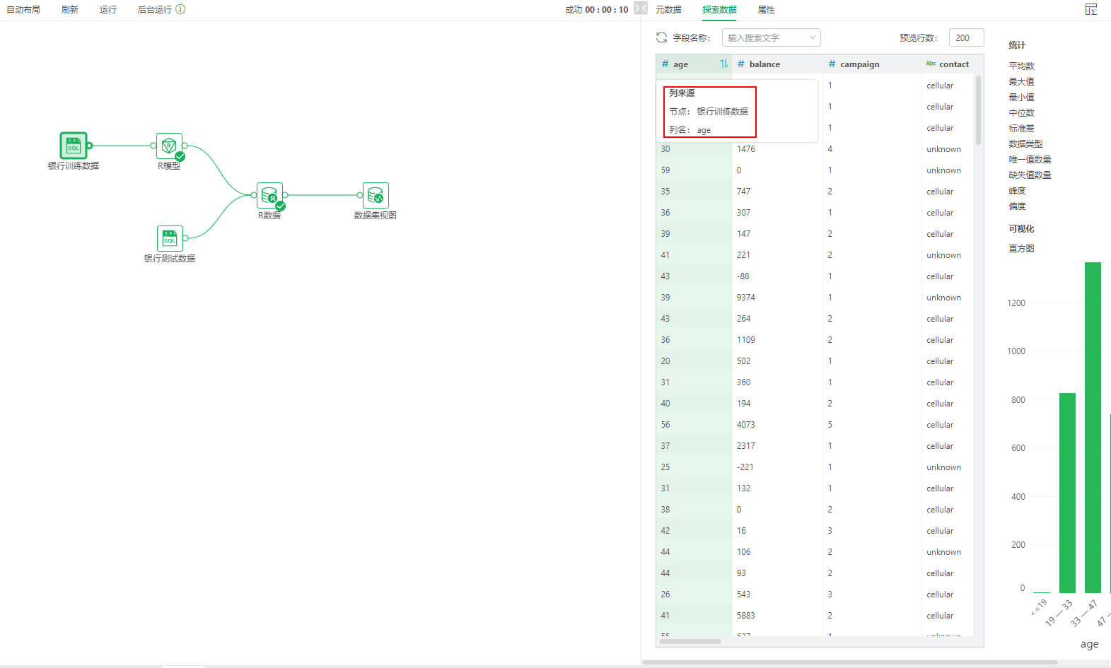The image size is (1111, 668).
Task: Click the # type icon of campaign column
Action: 832,64
